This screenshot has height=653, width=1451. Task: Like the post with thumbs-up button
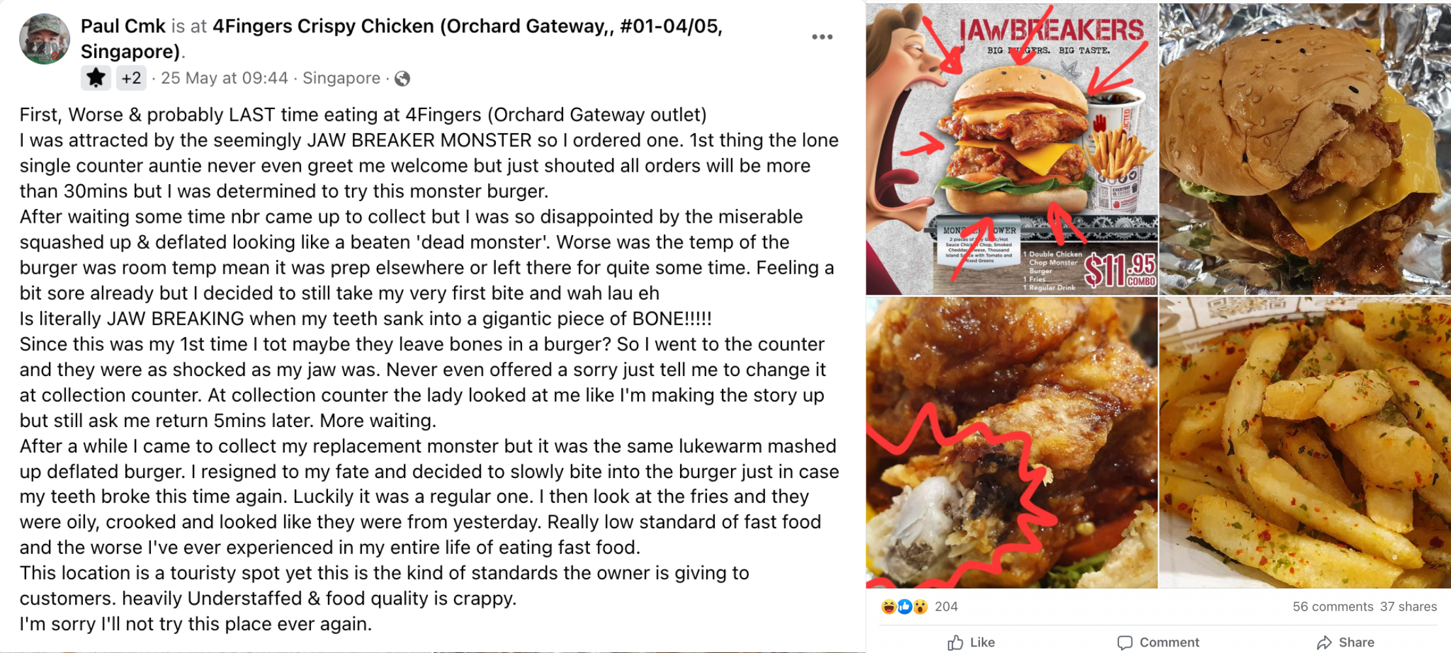(x=971, y=643)
